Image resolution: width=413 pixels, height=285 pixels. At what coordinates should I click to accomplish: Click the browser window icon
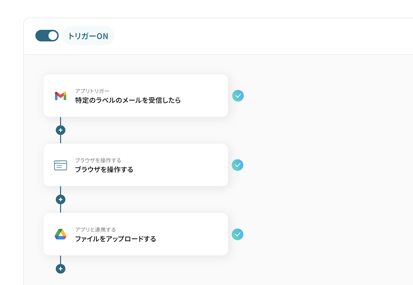pos(61,165)
